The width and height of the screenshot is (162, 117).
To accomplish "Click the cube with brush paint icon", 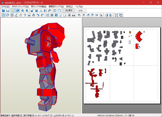I will tap(32, 11).
